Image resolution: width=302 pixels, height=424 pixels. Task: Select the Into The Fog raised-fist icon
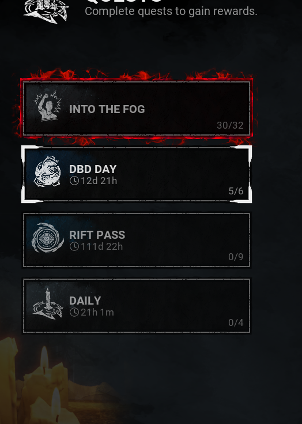click(x=48, y=106)
